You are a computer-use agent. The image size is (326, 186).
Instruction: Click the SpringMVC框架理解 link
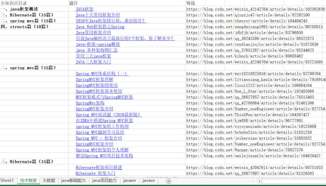pyautogui.click(x=94, y=80)
